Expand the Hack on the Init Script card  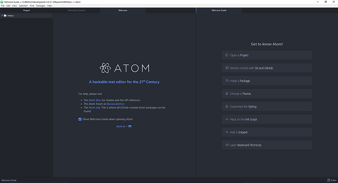point(267,119)
